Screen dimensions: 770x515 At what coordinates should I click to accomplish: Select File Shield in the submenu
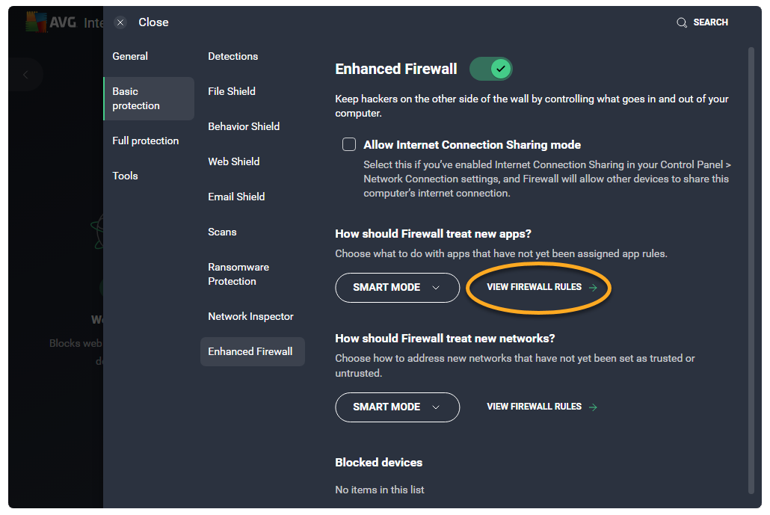click(x=232, y=91)
